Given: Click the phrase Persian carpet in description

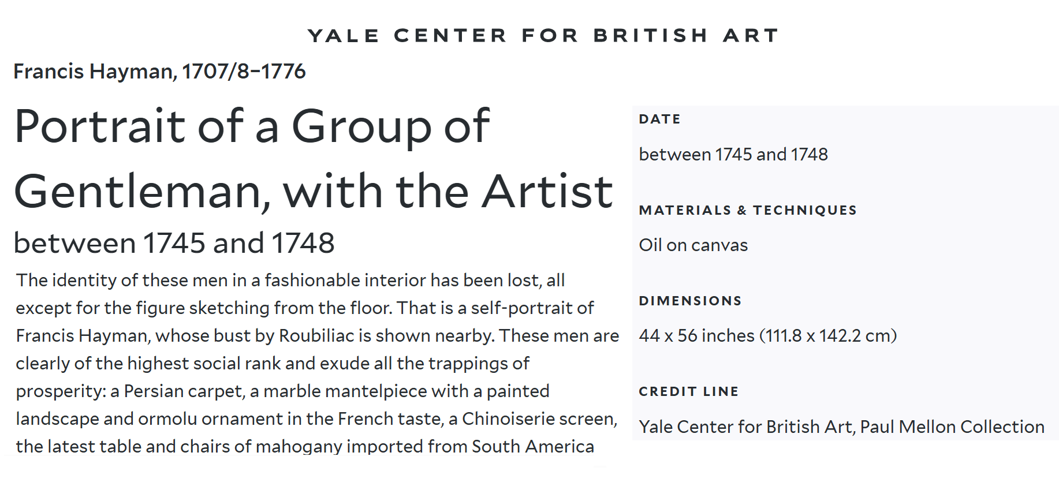Looking at the screenshot, I should coord(184,391).
